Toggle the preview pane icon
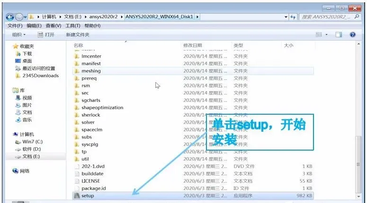Image resolution: width=367 pixels, height=203 pixels. click(339, 35)
